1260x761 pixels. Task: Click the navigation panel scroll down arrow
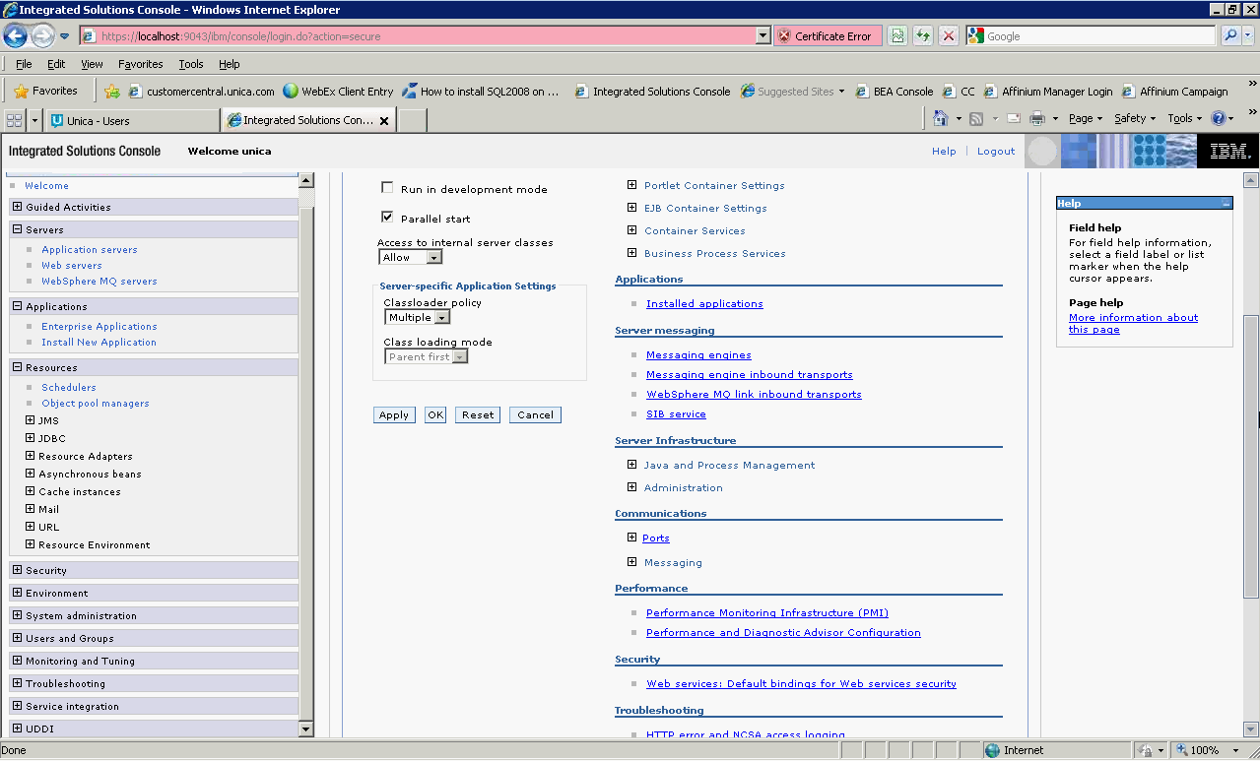click(x=305, y=729)
